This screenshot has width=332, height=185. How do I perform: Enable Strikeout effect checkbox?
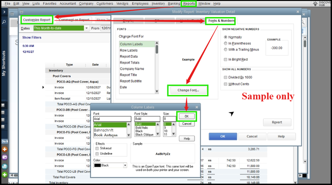pos(97,148)
